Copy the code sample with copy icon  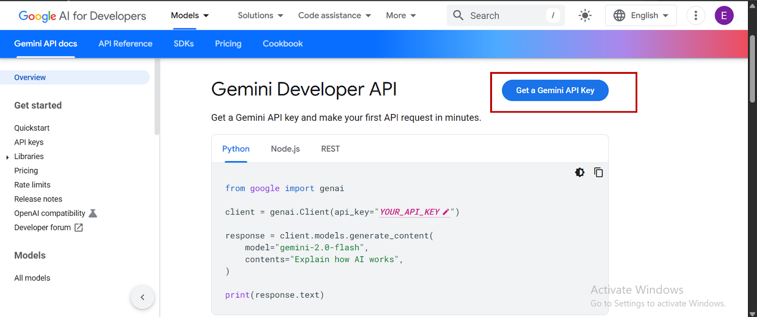(x=599, y=172)
